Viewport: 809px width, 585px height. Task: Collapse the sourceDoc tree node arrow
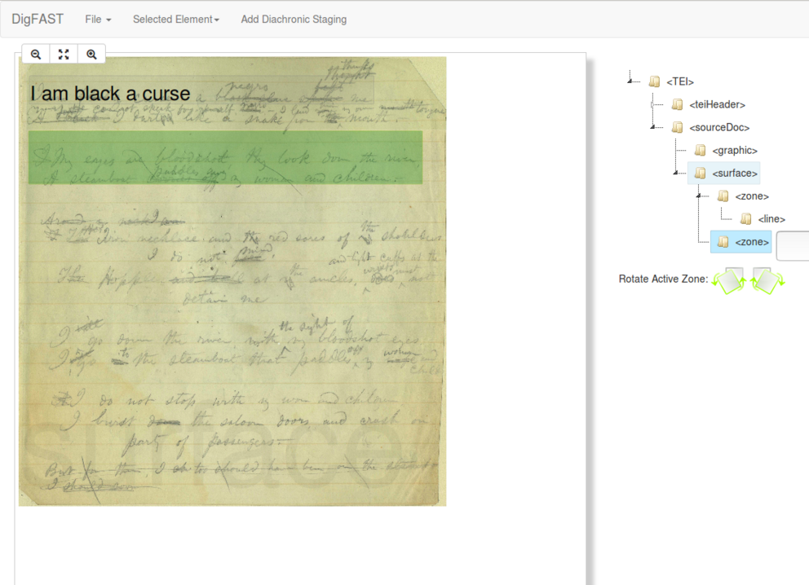(x=652, y=126)
